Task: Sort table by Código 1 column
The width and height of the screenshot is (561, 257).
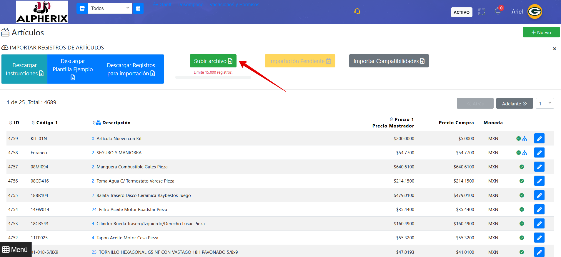Action: coord(44,123)
